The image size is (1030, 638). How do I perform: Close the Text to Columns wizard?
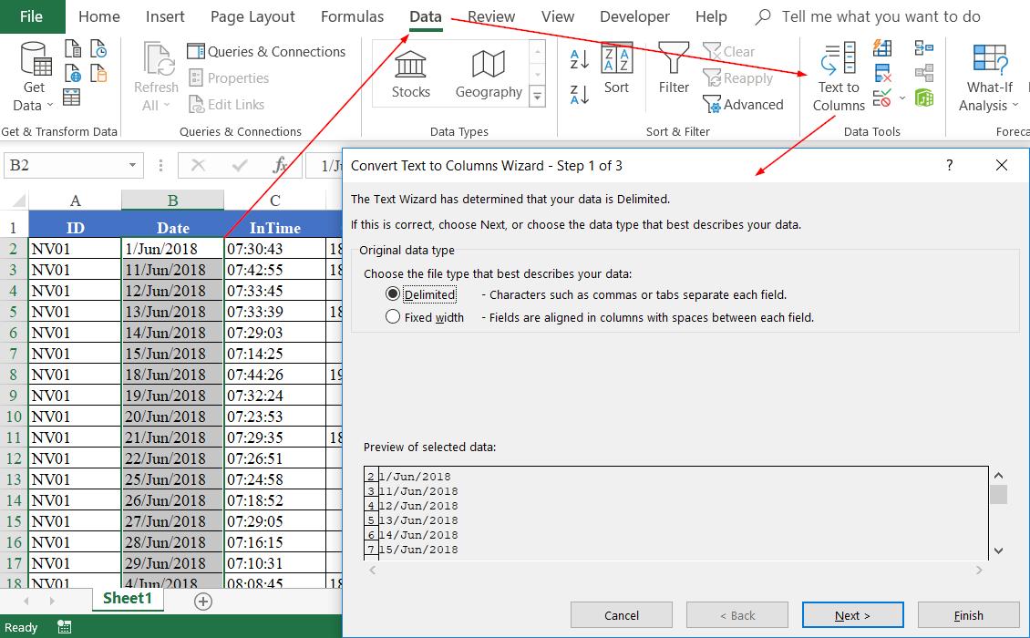pyautogui.click(x=1001, y=165)
